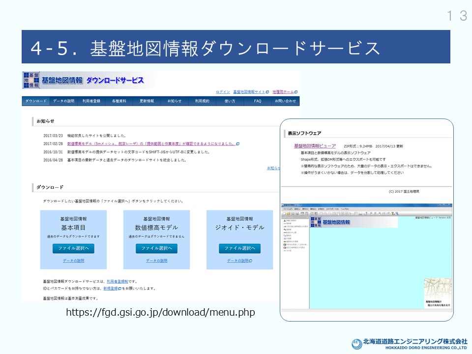This screenshot has height=354, width=472.
Task: Click the ログイン link
Action: (x=223, y=92)
